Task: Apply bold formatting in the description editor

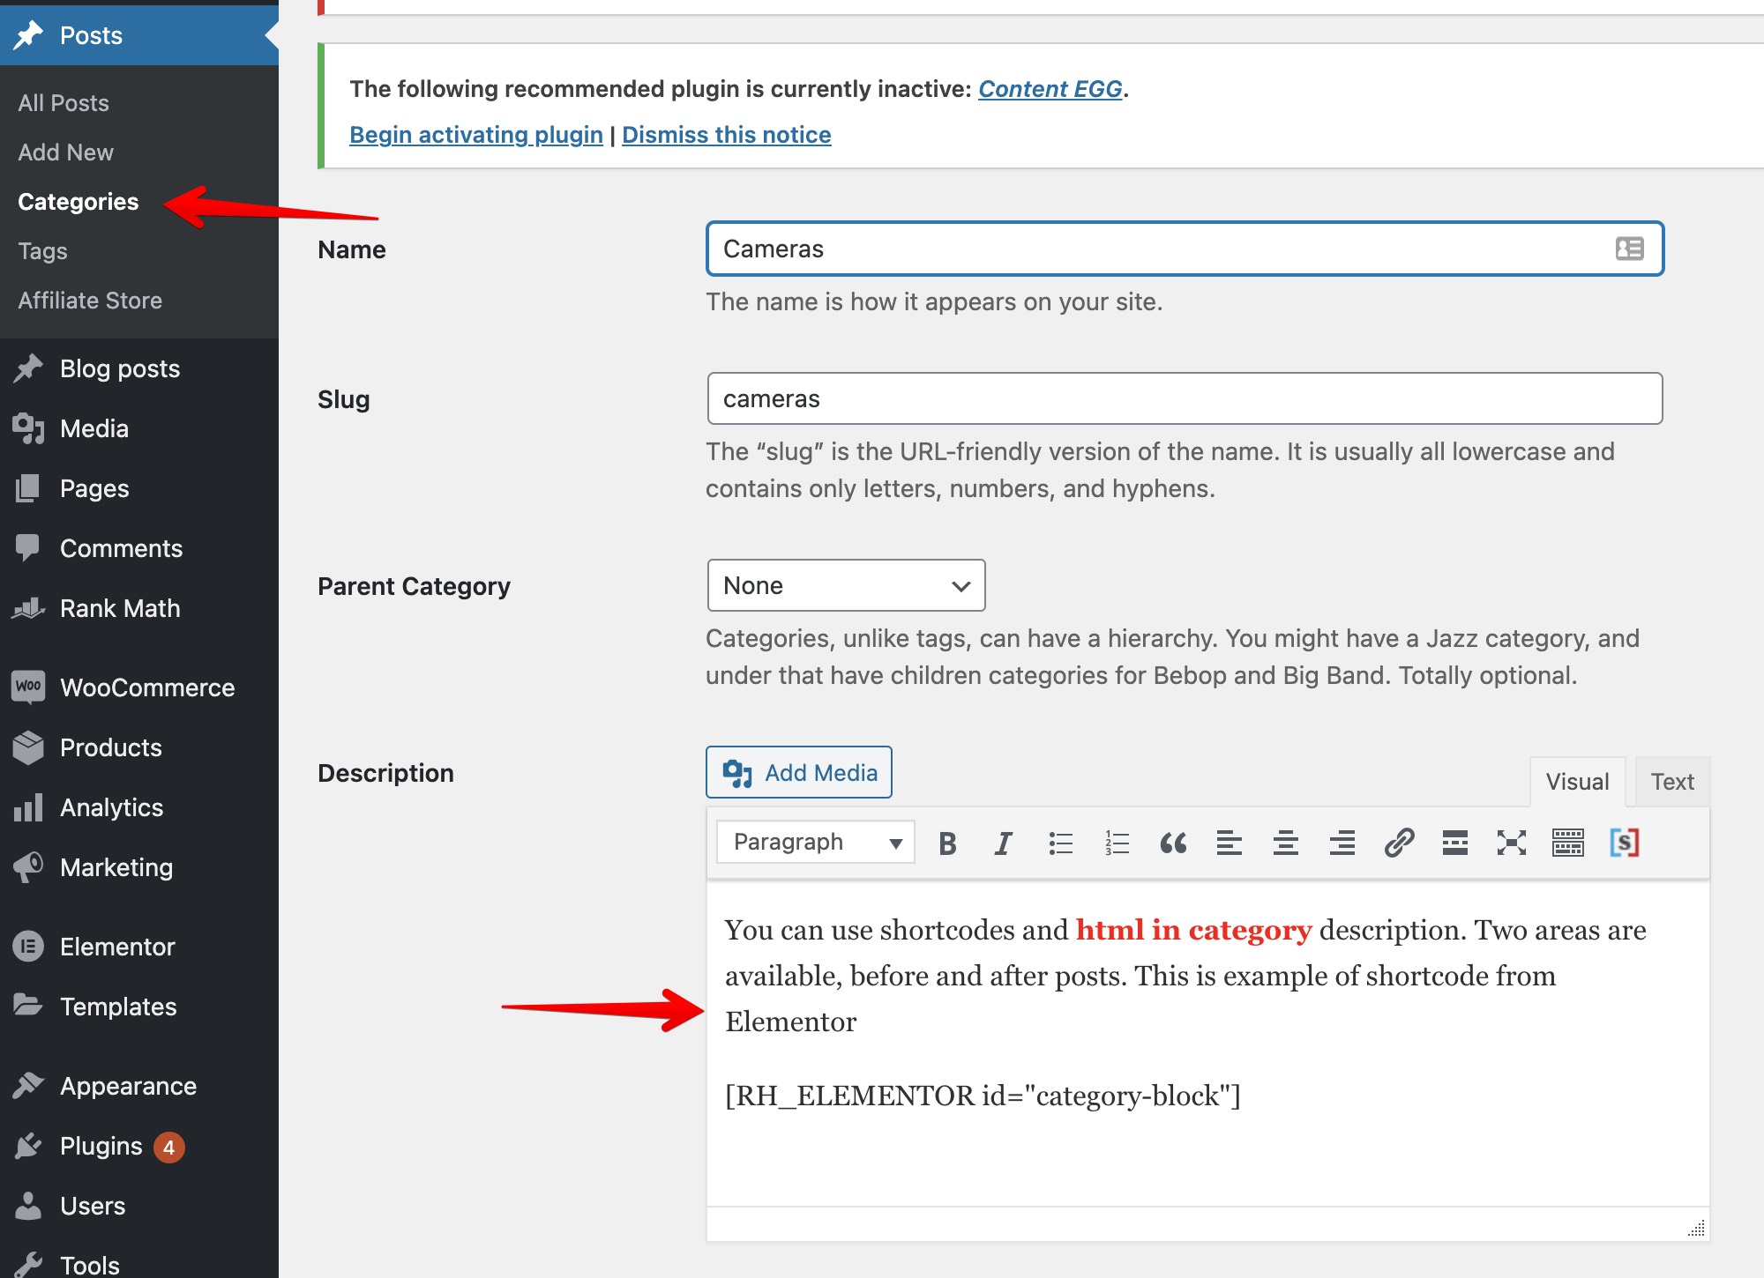Action: (946, 843)
